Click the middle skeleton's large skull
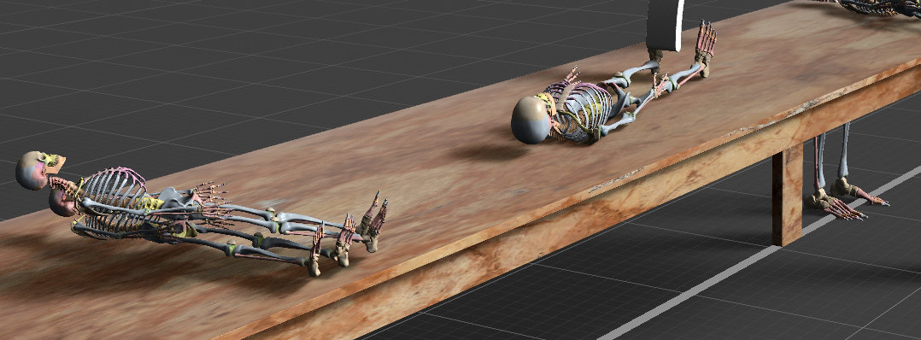The width and height of the screenshot is (921, 340). 531,120
